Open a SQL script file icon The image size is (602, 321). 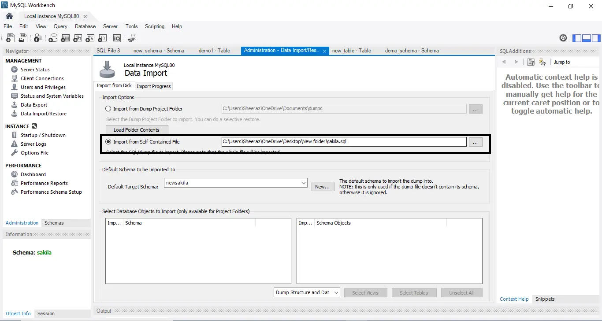click(x=23, y=38)
